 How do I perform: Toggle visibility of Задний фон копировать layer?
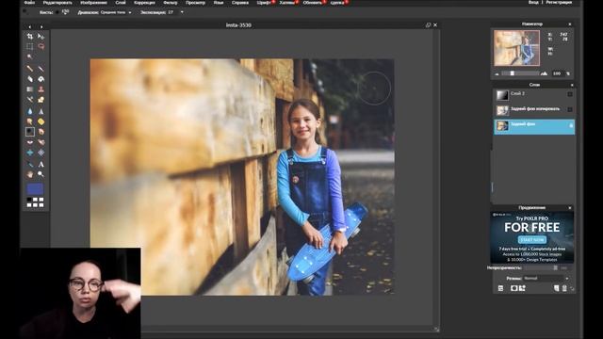point(570,110)
